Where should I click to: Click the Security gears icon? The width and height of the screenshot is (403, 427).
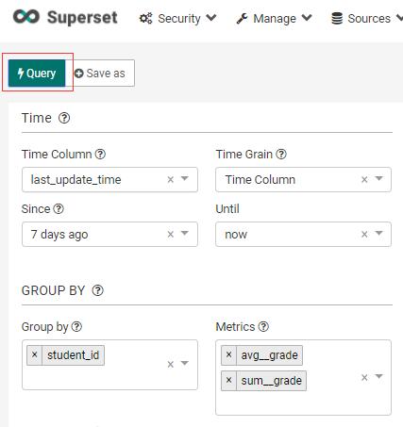(x=145, y=19)
